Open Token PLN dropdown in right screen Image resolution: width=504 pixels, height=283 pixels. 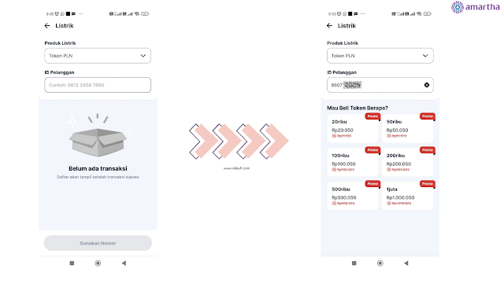point(380,56)
